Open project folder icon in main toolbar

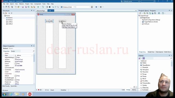[18, 7]
